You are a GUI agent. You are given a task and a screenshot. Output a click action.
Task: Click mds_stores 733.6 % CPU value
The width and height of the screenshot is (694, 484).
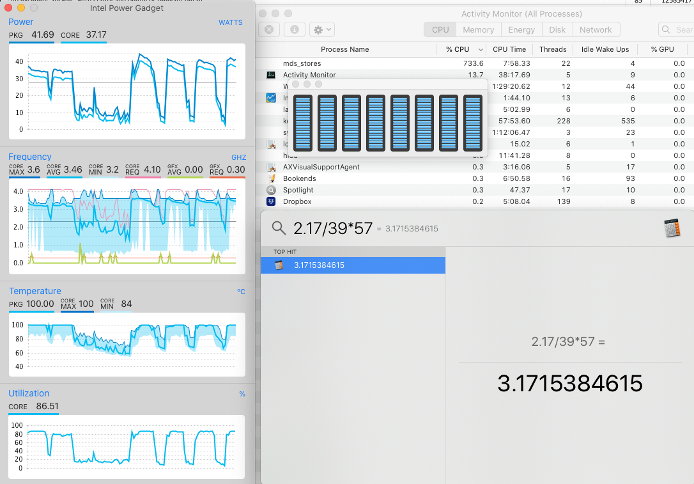473,63
